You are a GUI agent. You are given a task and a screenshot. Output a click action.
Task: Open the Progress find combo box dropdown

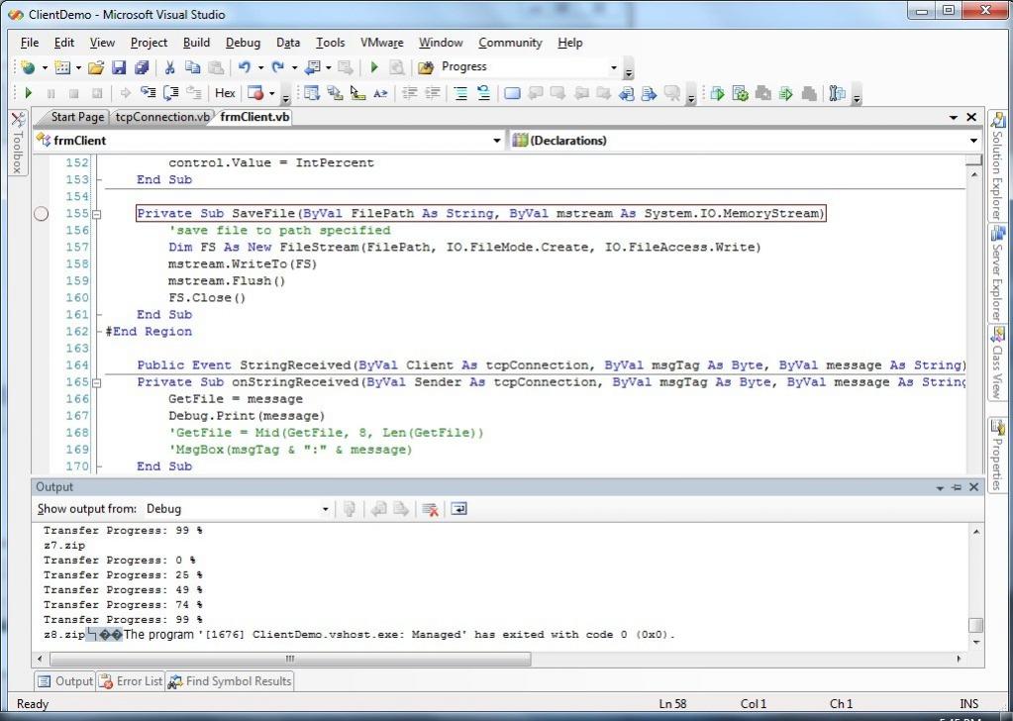click(x=614, y=67)
